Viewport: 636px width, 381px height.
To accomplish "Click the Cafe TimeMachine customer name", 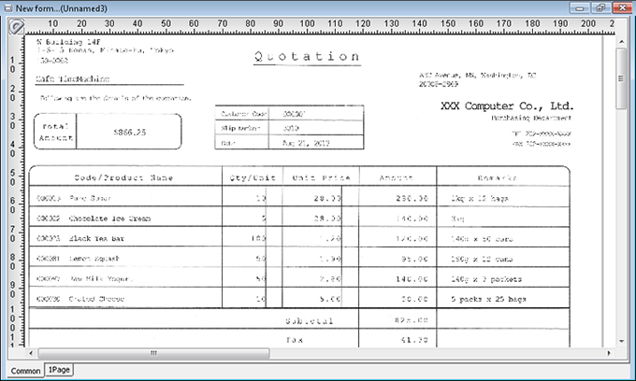I will 73,79.
